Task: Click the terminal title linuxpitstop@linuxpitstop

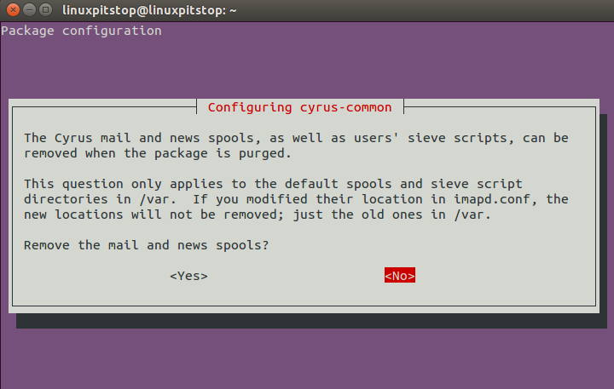Action: 149,10
